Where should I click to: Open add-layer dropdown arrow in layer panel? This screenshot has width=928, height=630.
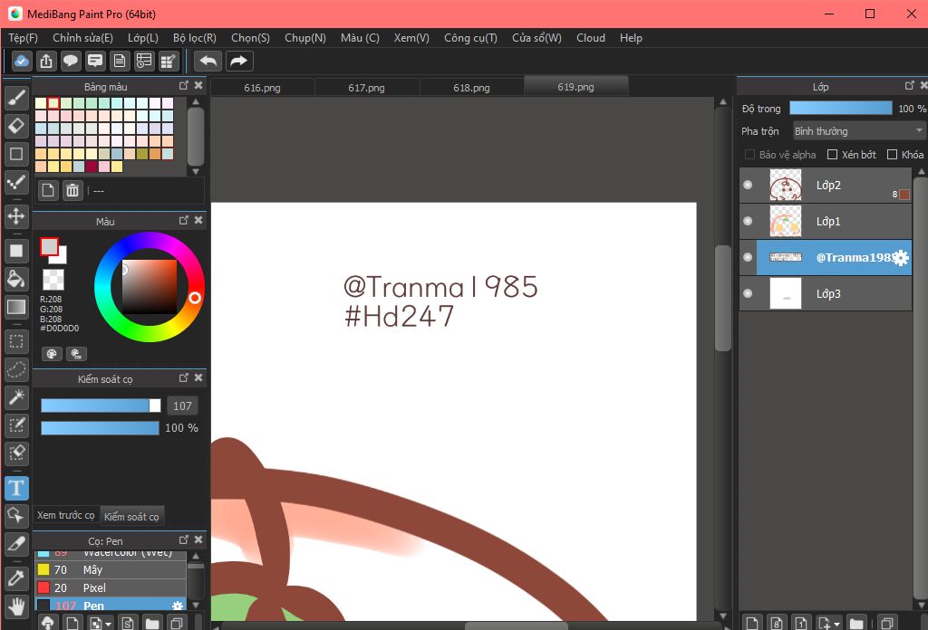(x=836, y=624)
